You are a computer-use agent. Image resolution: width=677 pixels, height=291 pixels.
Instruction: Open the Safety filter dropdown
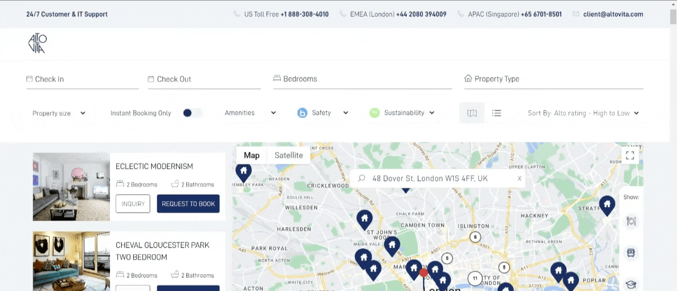click(323, 113)
